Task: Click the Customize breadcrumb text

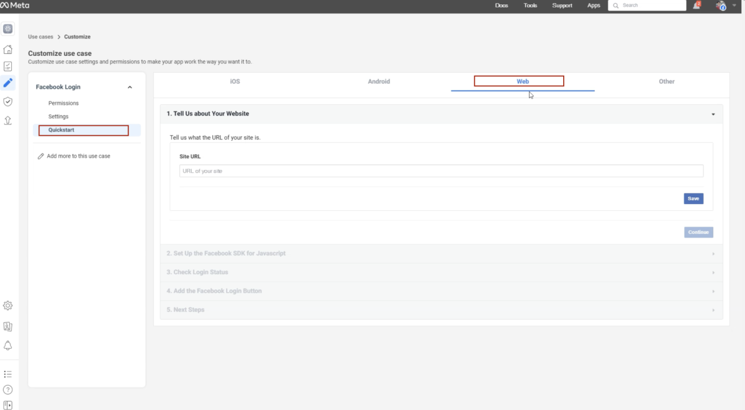Action: click(77, 37)
